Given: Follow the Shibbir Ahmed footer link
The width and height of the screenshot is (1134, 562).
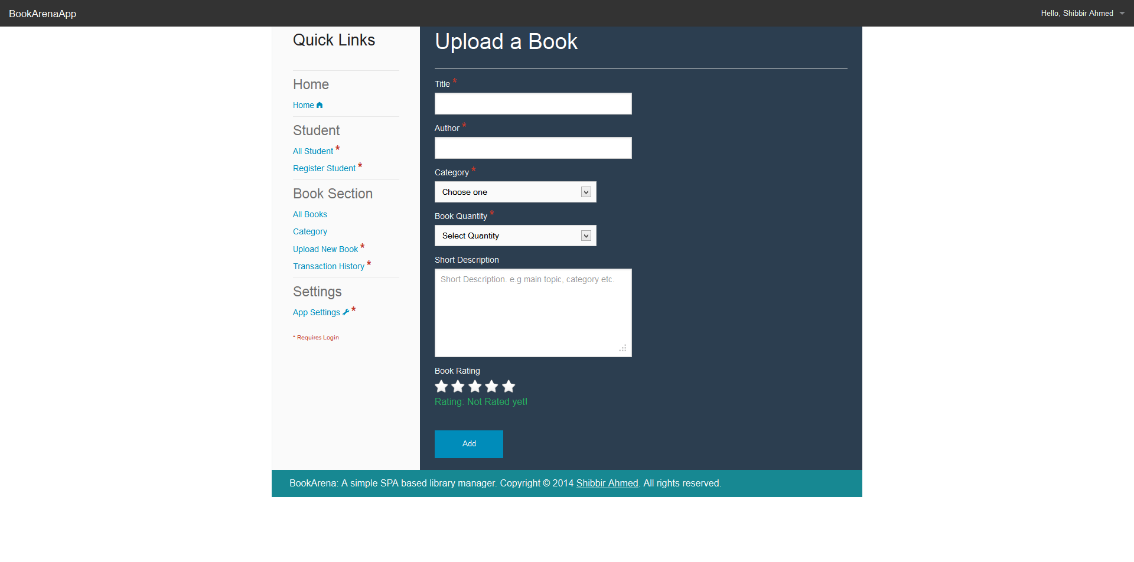Looking at the screenshot, I should click(x=607, y=483).
